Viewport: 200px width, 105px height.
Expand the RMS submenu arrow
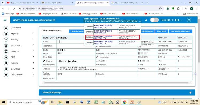coord(33,57)
